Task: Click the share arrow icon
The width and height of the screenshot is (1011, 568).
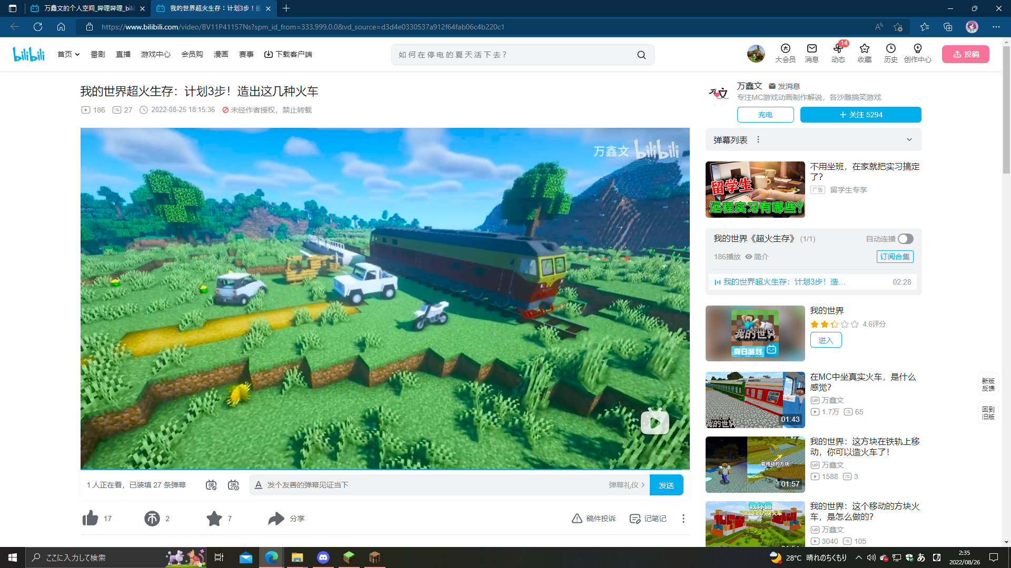Action: 276,519
